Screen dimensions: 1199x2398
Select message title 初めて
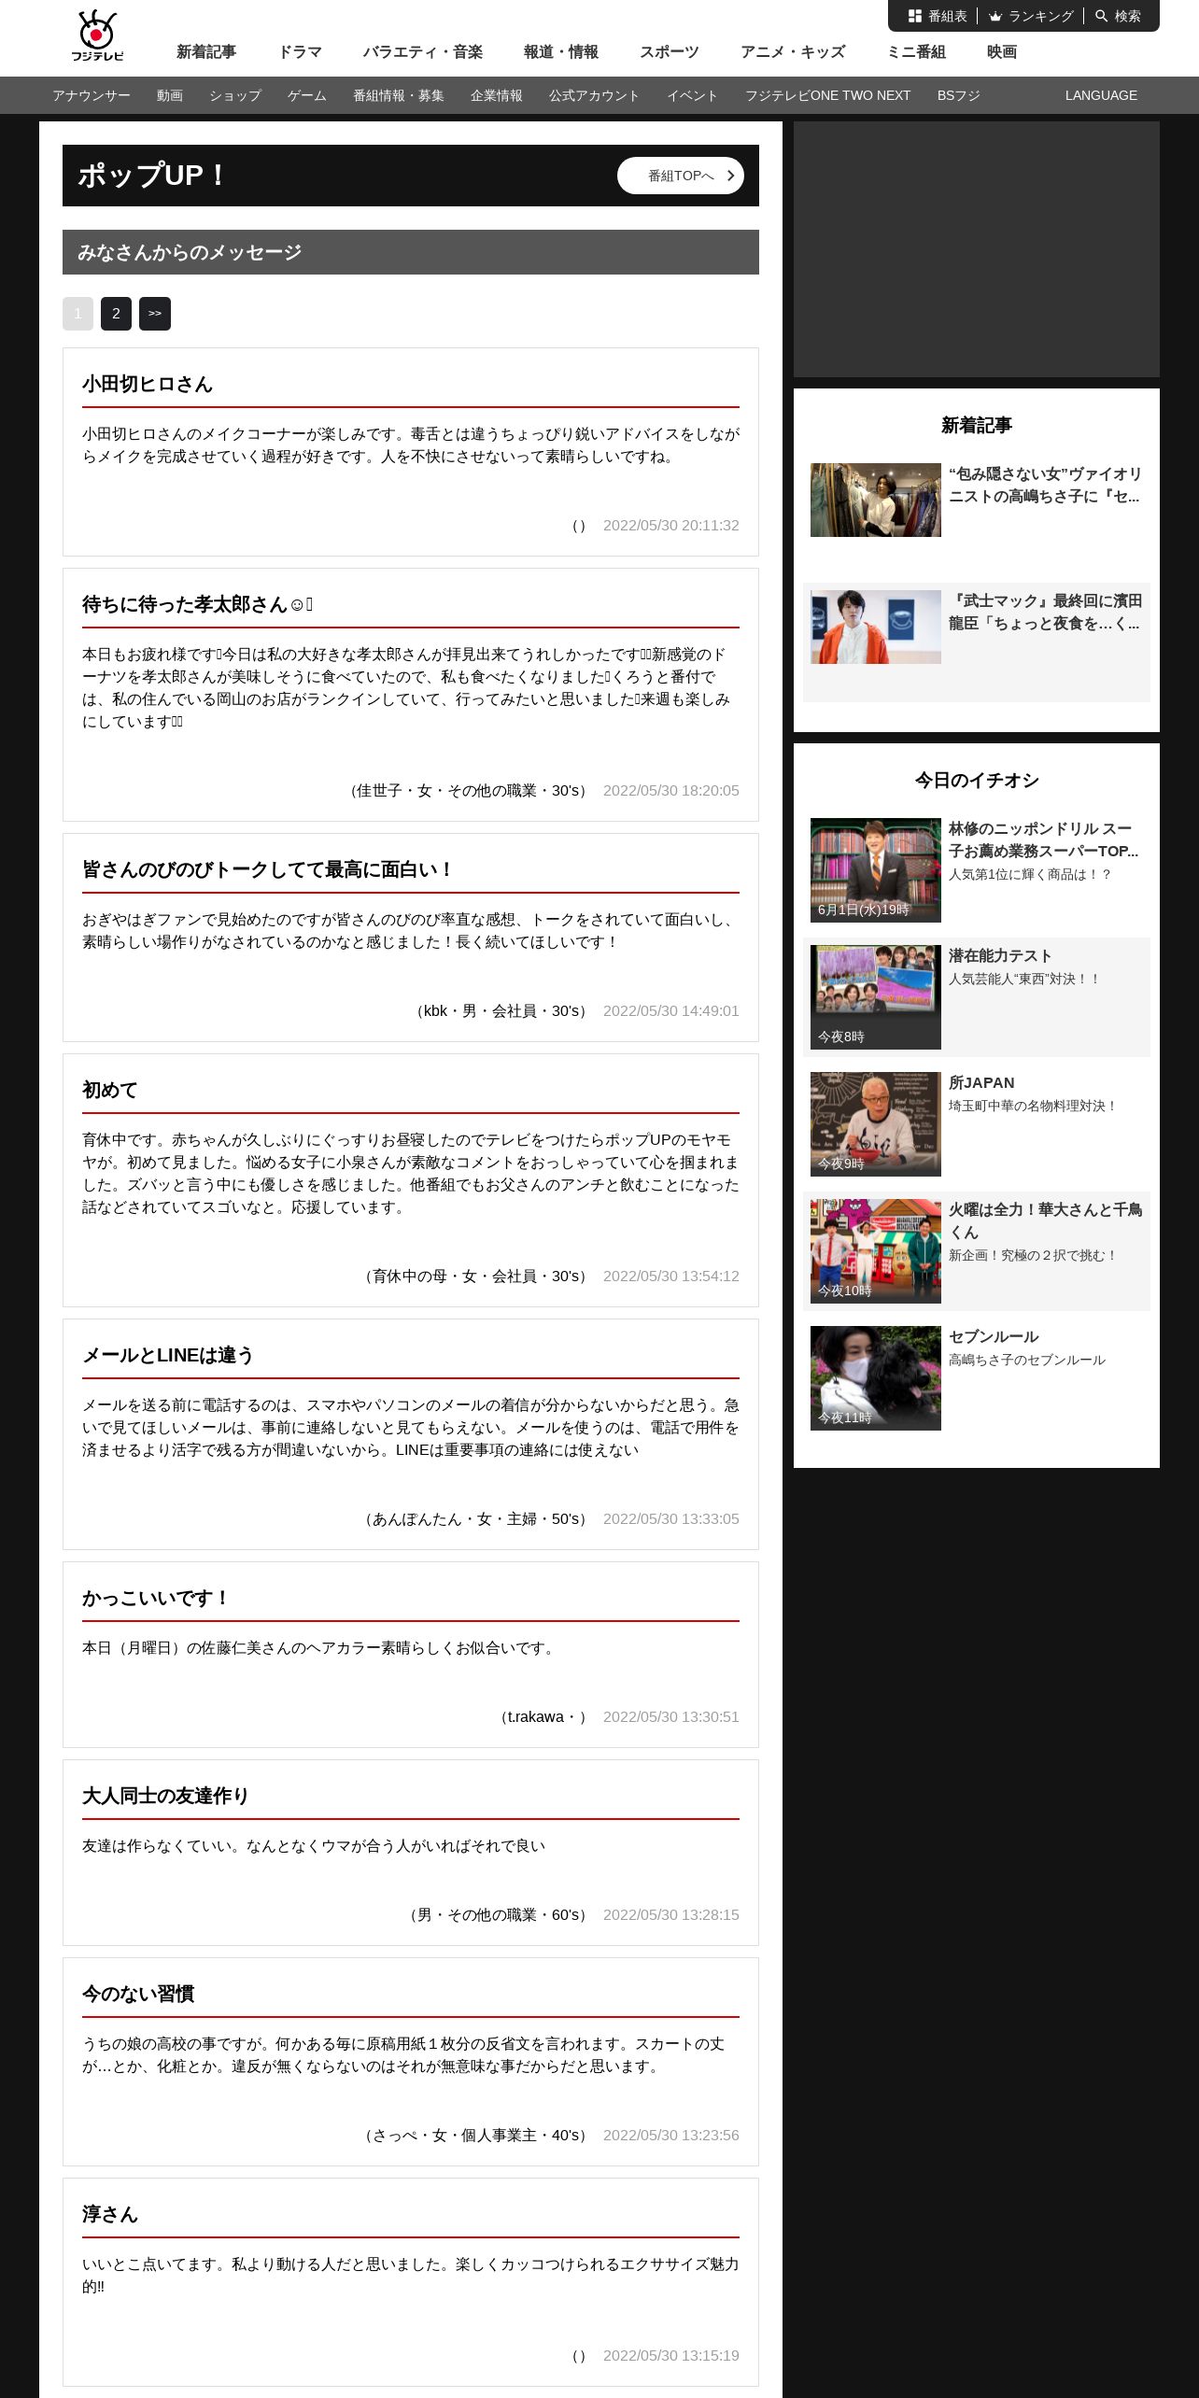point(110,1090)
